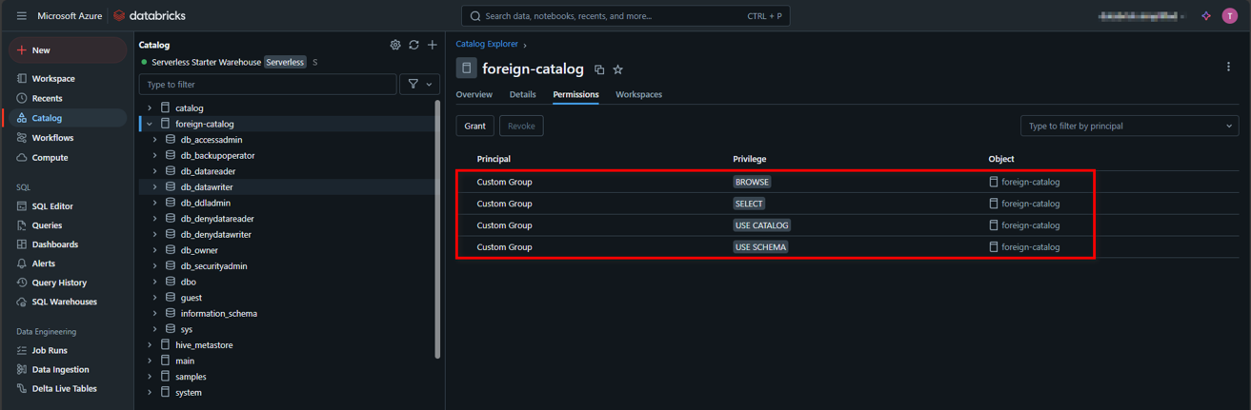Open foreign-catalog link in USE SCHEMA row
Image resolution: width=1251 pixels, height=410 pixels.
(x=1030, y=246)
